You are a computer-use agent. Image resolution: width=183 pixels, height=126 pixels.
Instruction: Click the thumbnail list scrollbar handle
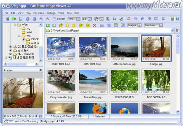click(178, 46)
